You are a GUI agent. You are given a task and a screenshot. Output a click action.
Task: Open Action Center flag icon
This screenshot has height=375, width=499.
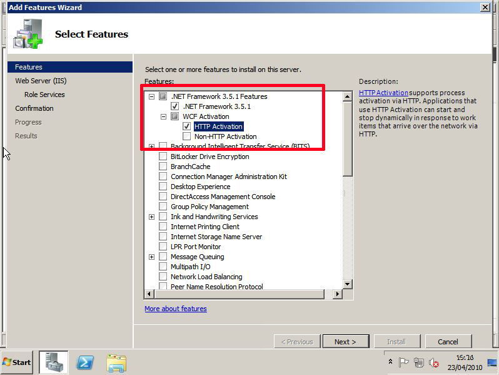click(x=403, y=362)
